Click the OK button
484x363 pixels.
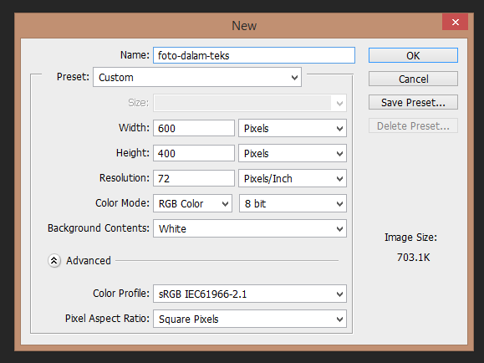[413, 55]
